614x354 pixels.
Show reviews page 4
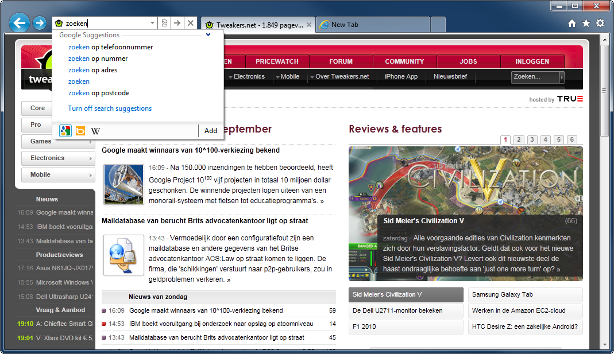click(546, 139)
